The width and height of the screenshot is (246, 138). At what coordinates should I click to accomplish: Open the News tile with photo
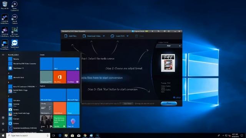46,122
